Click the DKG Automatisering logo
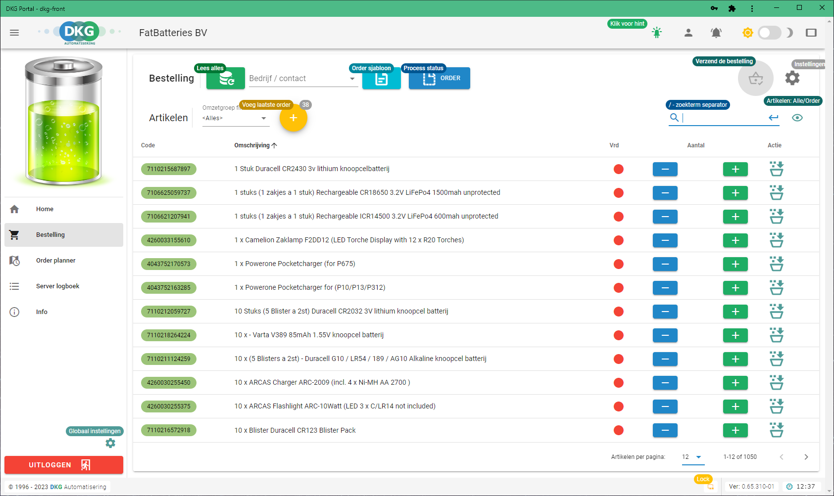The height and width of the screenshot is (496, 834). coord(79,33)
